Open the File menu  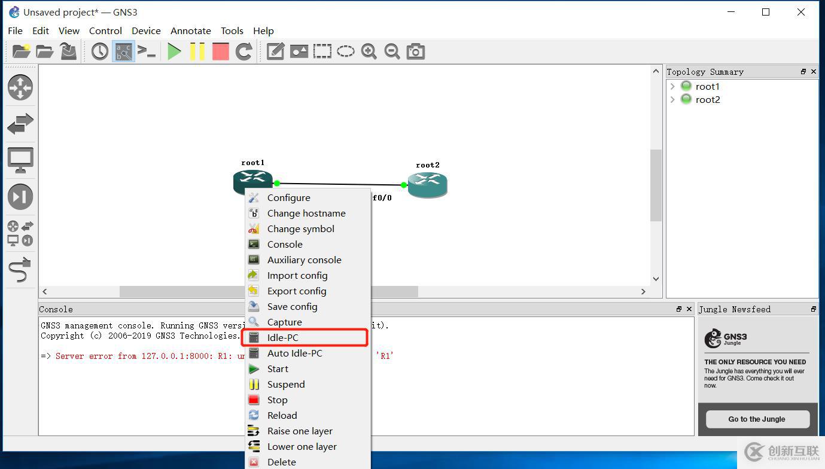coord(15,31)
